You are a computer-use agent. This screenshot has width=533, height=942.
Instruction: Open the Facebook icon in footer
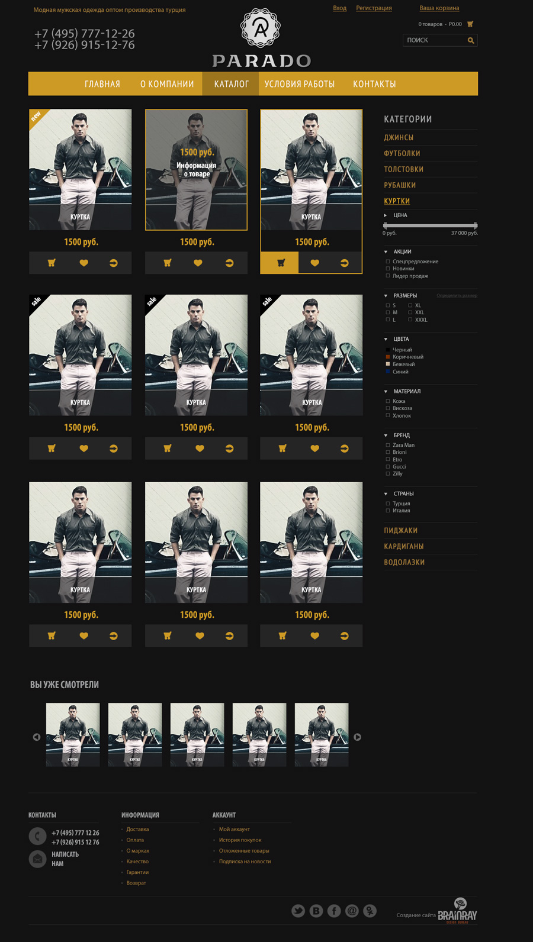tap(334, 911)
